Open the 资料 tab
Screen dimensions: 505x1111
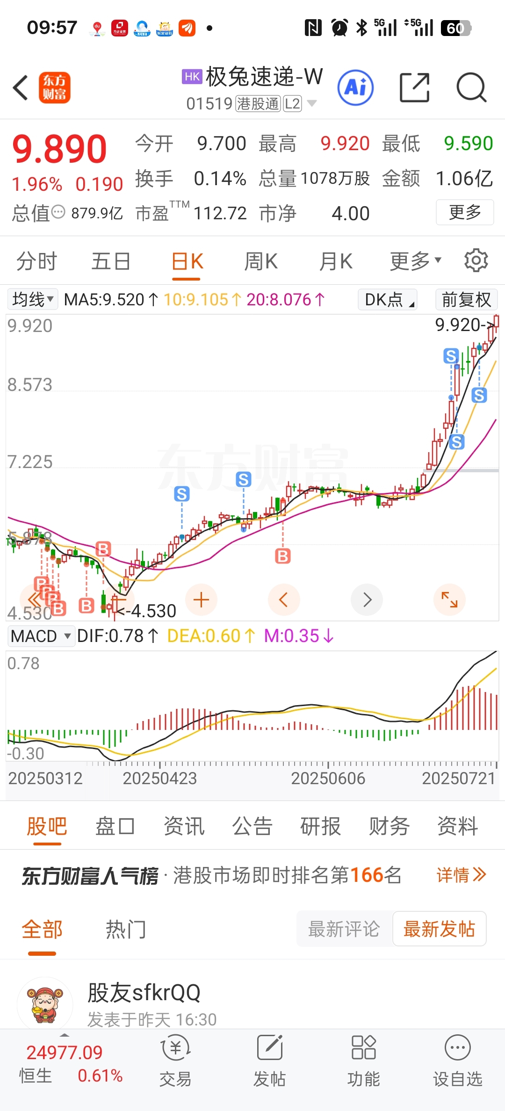[x=457, y=826]
